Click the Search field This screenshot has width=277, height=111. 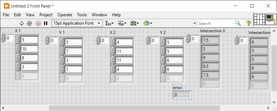click(x=216, y=23)
